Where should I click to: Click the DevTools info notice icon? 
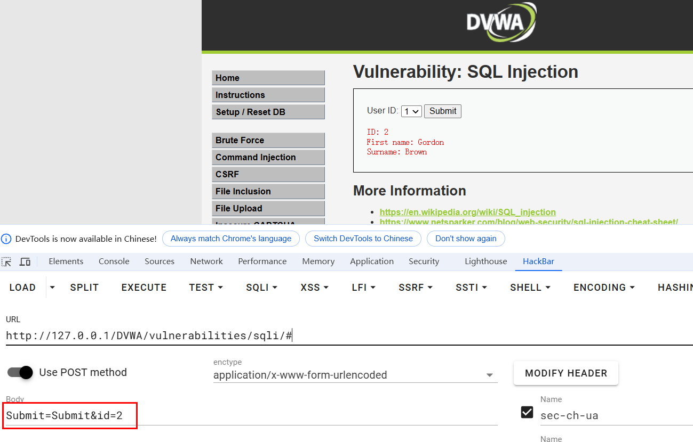pos(6,239)
